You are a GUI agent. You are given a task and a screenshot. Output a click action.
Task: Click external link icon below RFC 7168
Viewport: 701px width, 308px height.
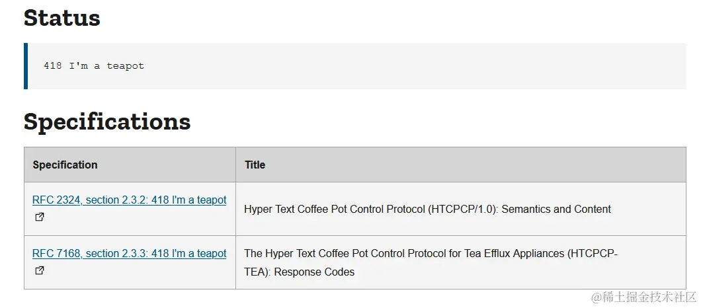[x=40, y=270]
